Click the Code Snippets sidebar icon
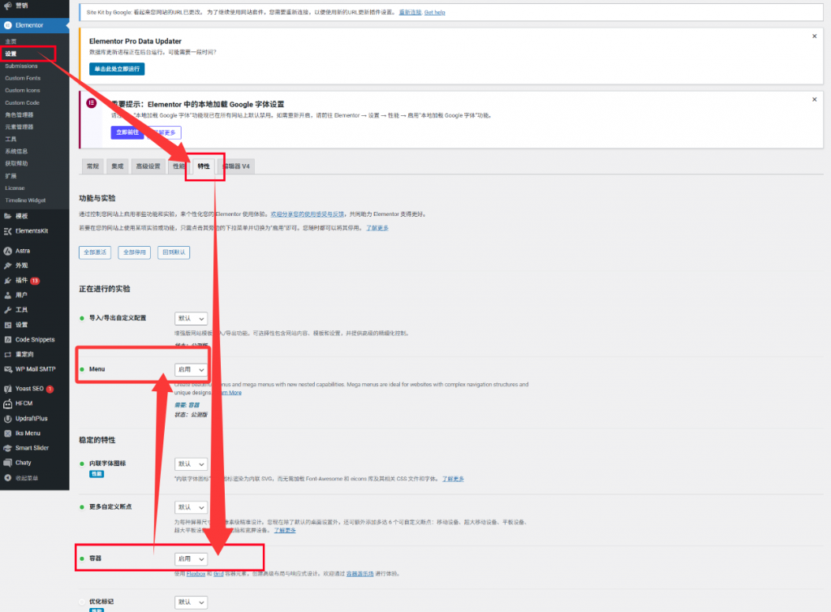831x612 pixels. click(7, 339)
